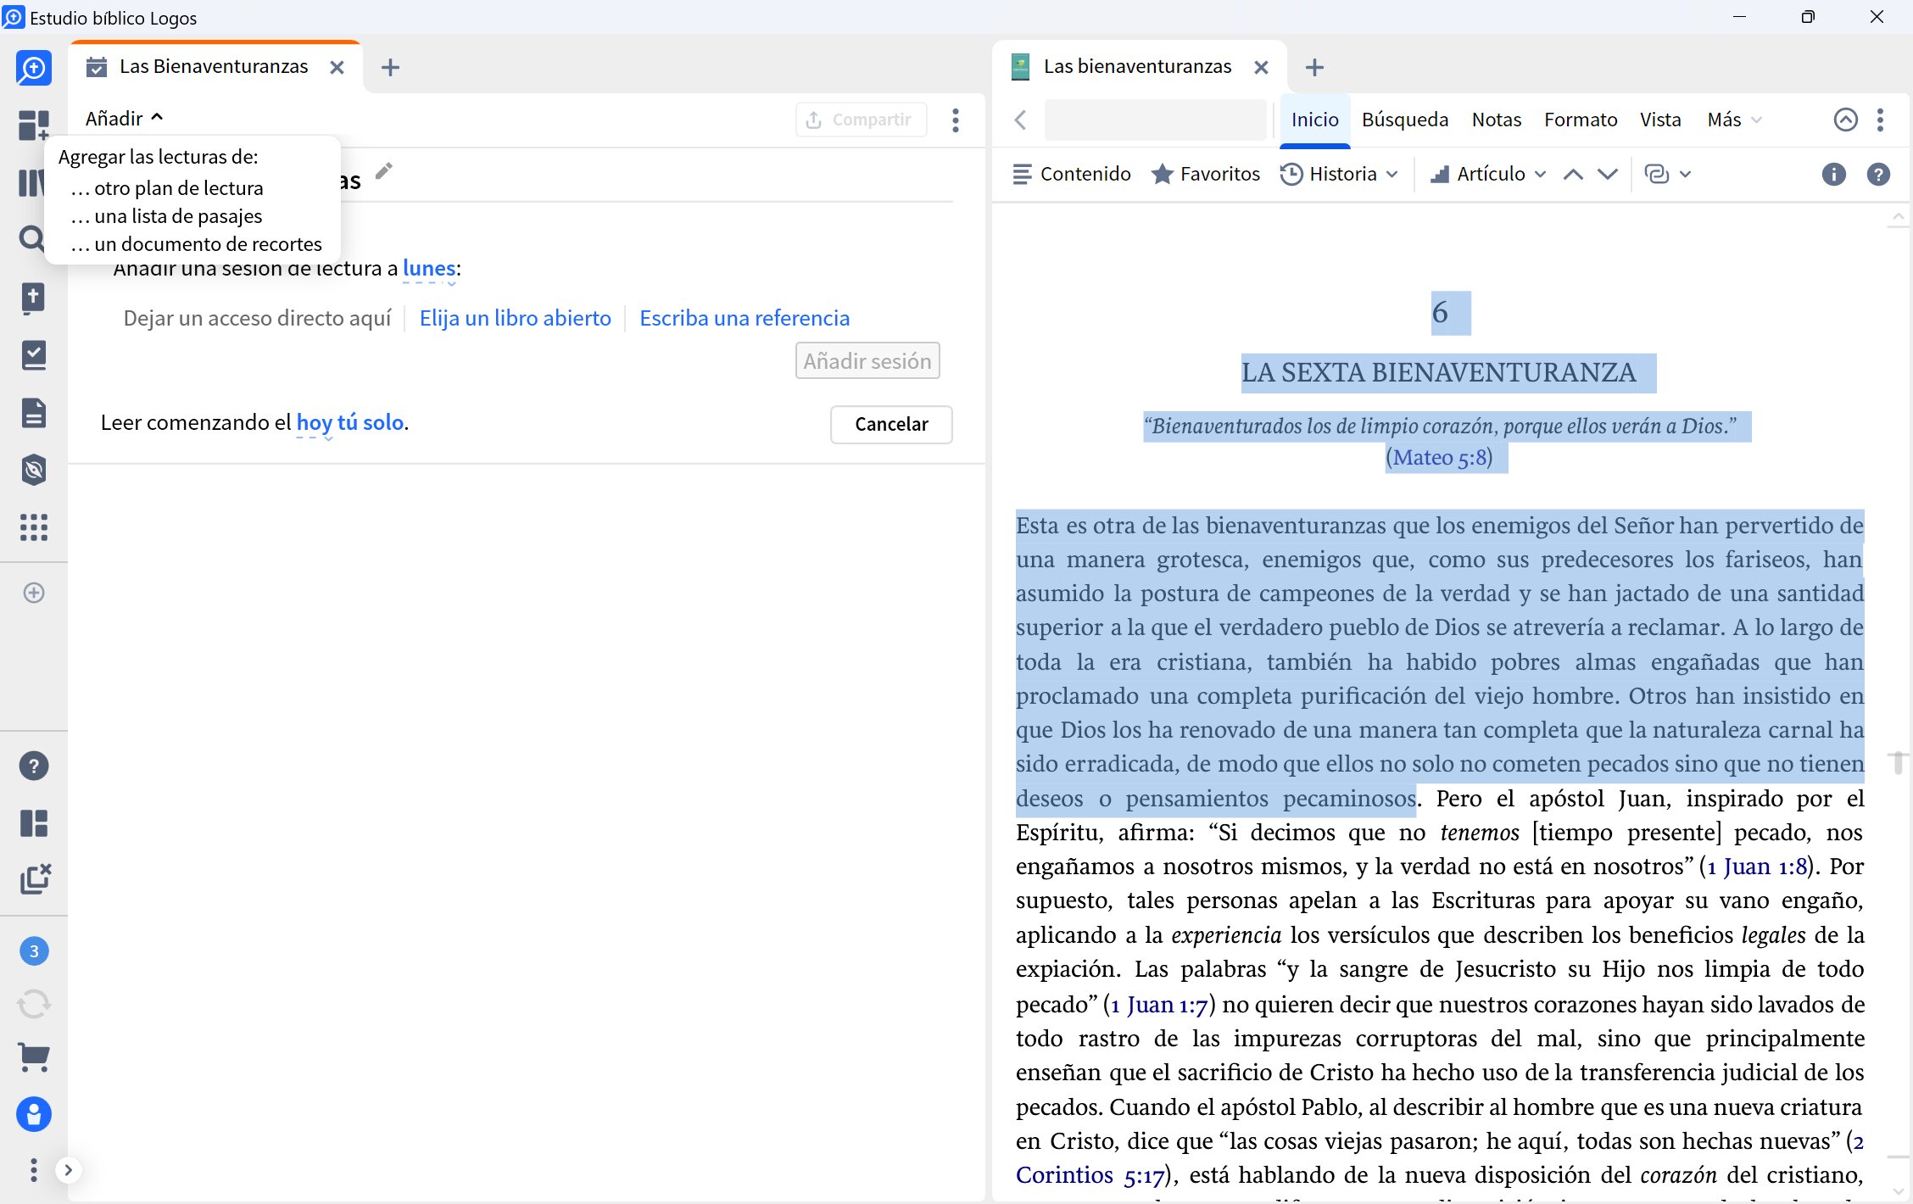
Task: Open the apps grid sidebar icon
Action: 34,527
